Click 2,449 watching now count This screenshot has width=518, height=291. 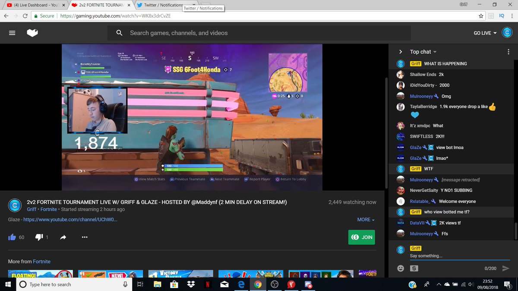(352, 202)
